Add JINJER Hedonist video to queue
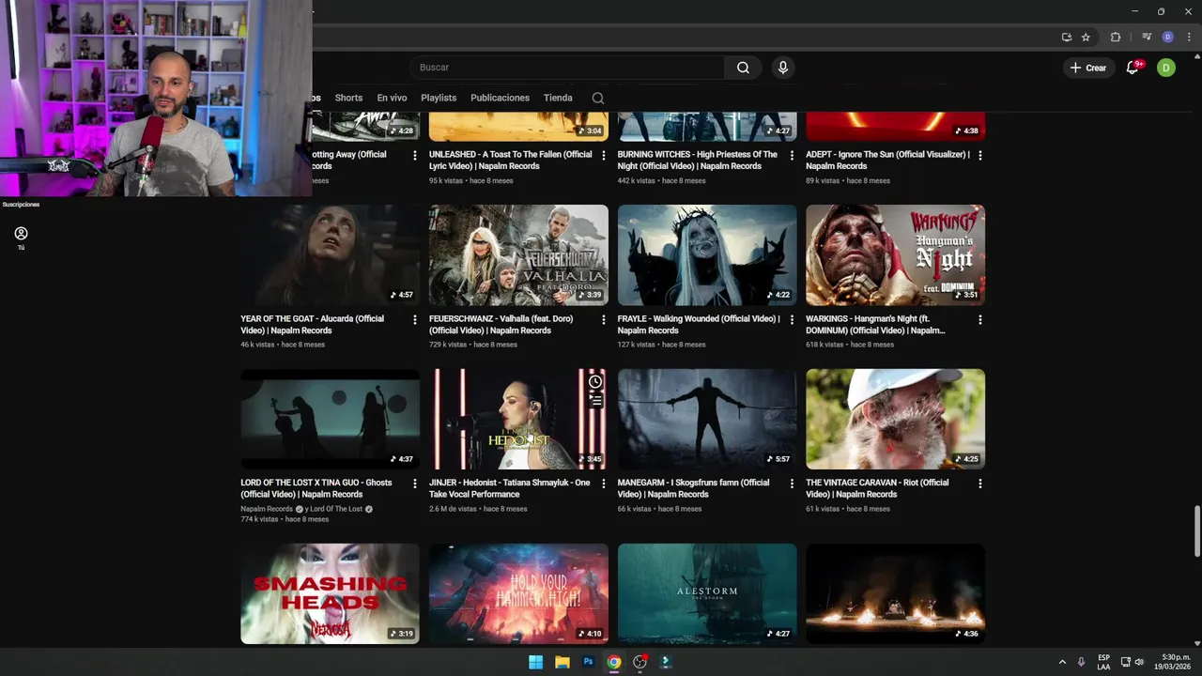 click(x=595, y=400)
